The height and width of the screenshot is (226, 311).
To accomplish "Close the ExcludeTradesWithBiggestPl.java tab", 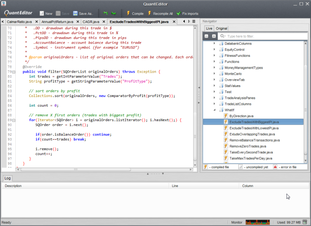I will tap(174, 21).
